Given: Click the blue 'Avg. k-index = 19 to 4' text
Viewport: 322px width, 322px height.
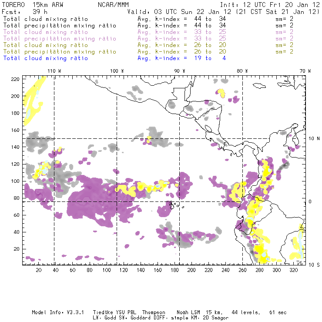Looking at the screenshot, I should [x=182, y=58].
